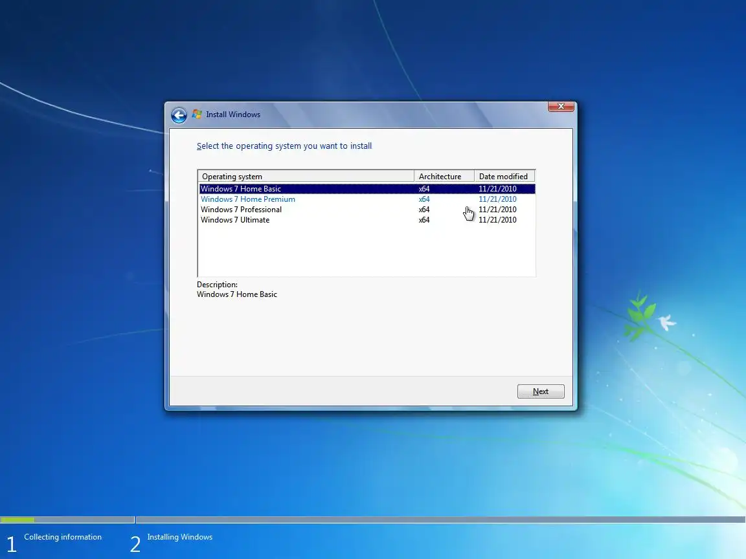Go back using the blue arrow button
The image size is (746, 559).
coord(179,115)
